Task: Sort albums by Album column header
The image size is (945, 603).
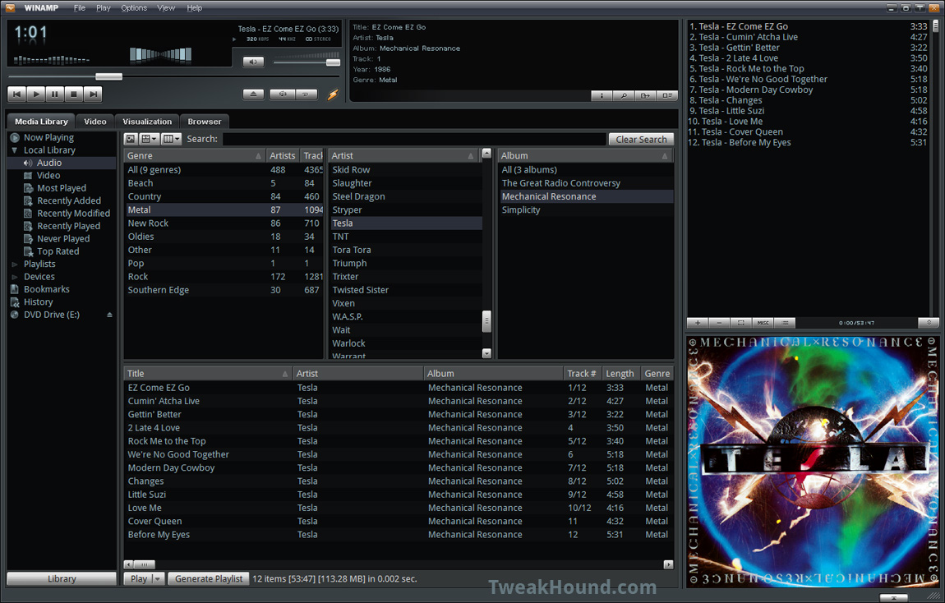Action: pyautogui.click(x=585, y=155)
